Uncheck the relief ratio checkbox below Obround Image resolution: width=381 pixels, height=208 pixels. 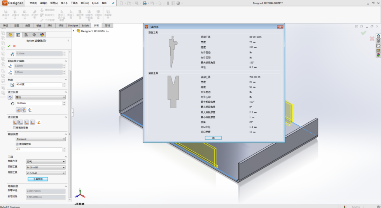click(x=17, y=144)
